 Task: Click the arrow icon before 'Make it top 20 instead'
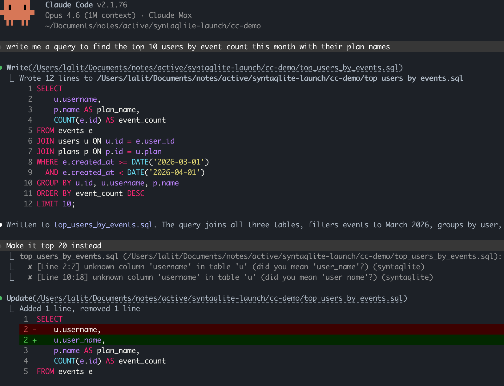[1, 246]
